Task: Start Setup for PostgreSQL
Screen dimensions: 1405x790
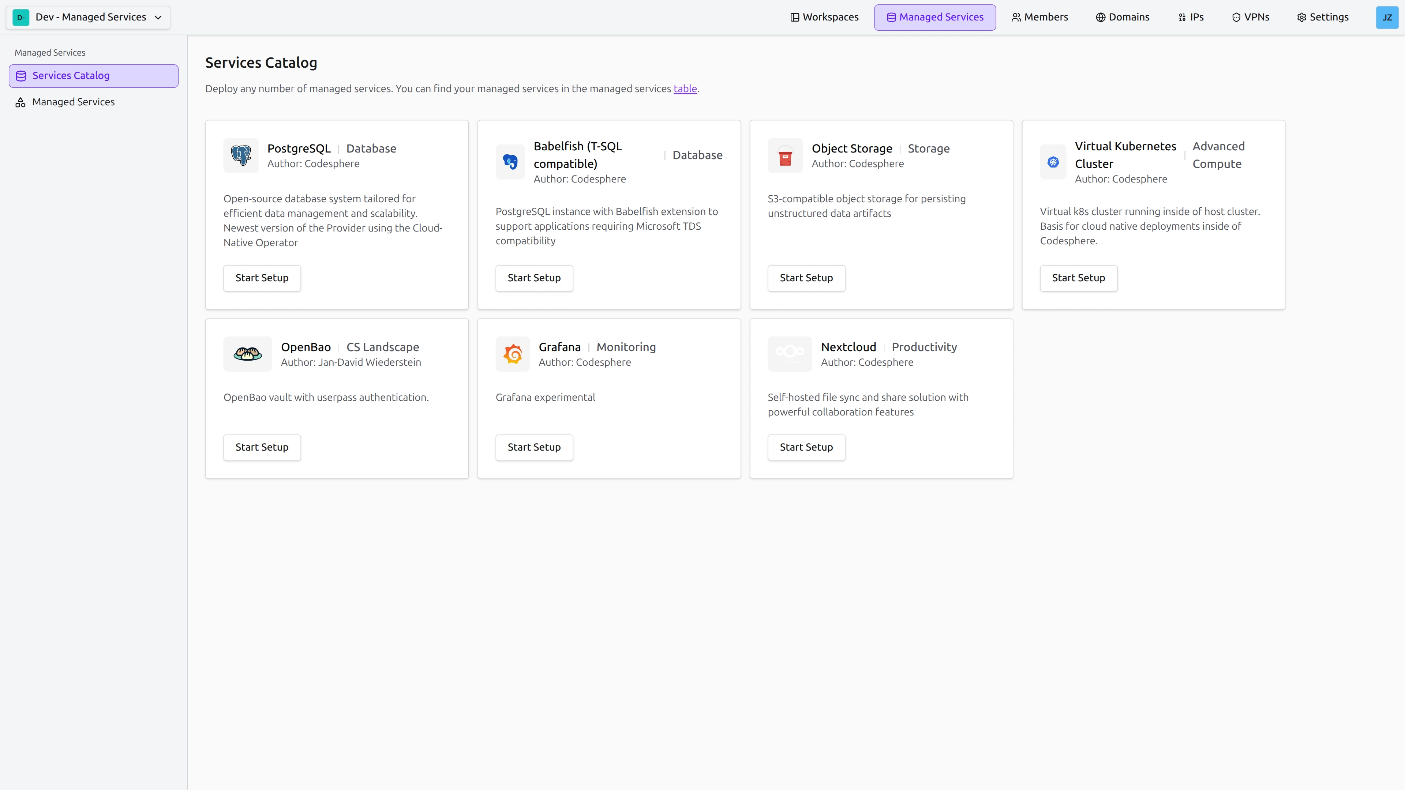Action: [262, 278]
